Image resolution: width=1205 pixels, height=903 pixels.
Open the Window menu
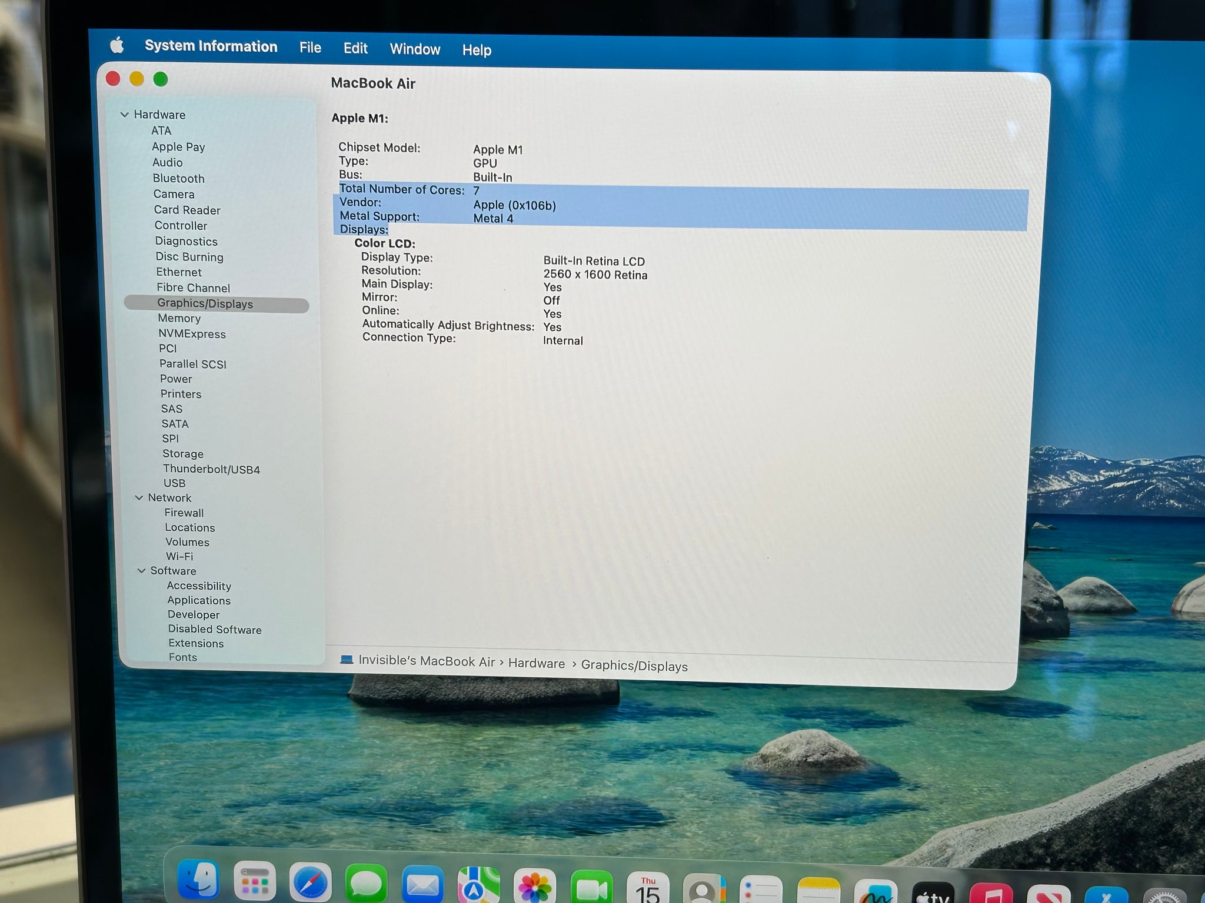415,49
